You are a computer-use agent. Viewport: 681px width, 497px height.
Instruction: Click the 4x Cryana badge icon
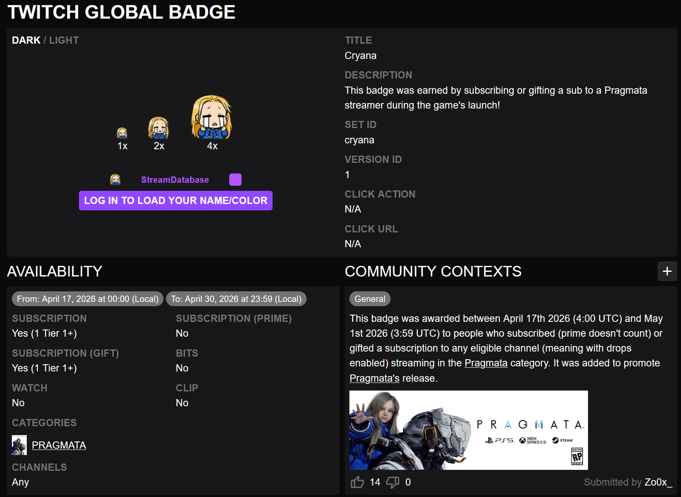[212, 117]
